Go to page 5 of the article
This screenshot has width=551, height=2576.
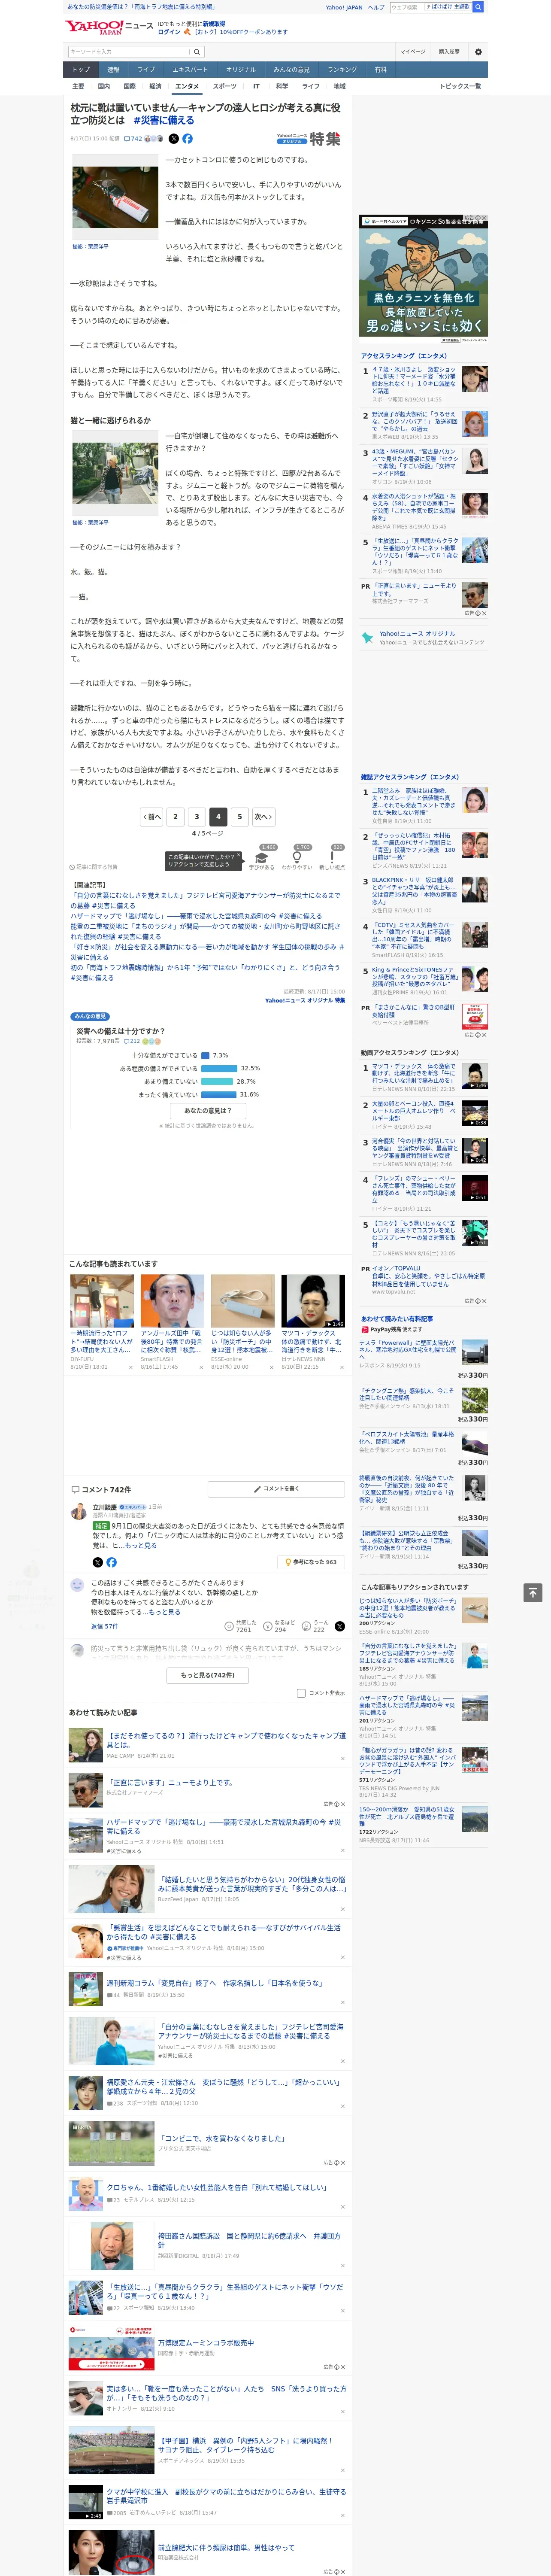click(239, 816)
